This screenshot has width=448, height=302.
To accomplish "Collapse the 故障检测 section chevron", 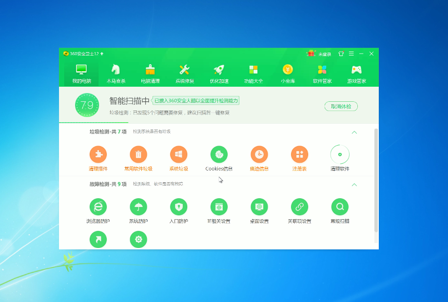I will [x=354, y=185].
